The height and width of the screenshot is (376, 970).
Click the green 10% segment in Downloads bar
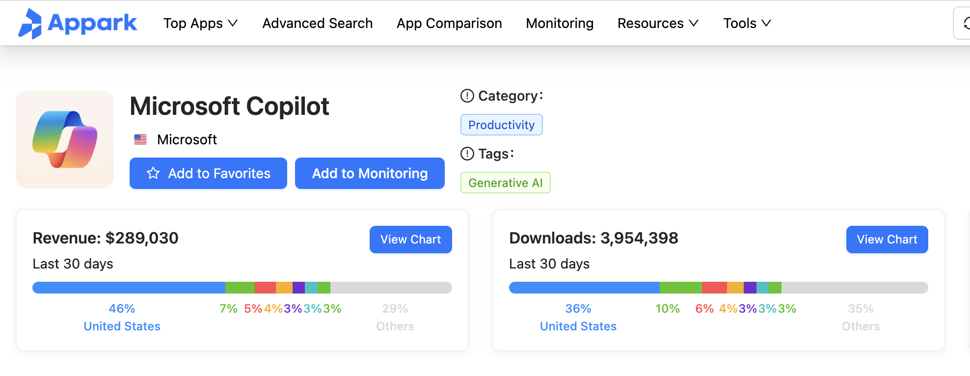pos(681,288)
